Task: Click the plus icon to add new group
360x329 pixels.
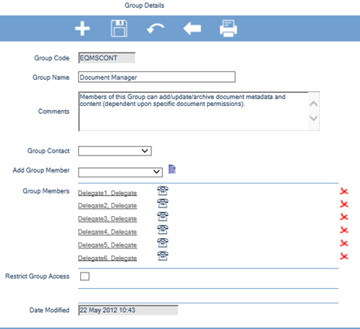Action: (83, 29)
